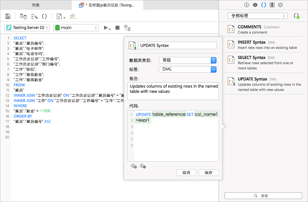
Task: Click the text document toolbar icon
Action: (59, 16)
